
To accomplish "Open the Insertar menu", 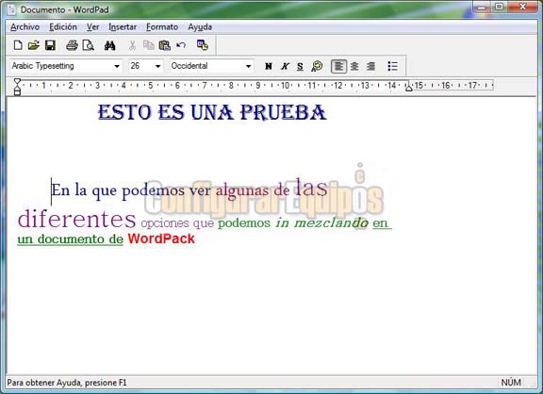I will (x=123, y=27).
